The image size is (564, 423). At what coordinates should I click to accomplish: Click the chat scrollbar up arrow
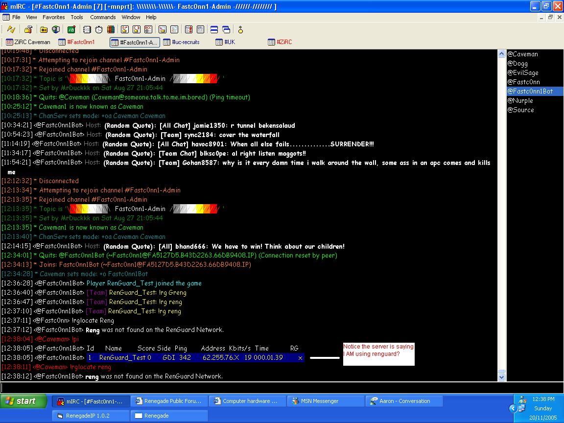pyautogui.click(x=501, y=54)
